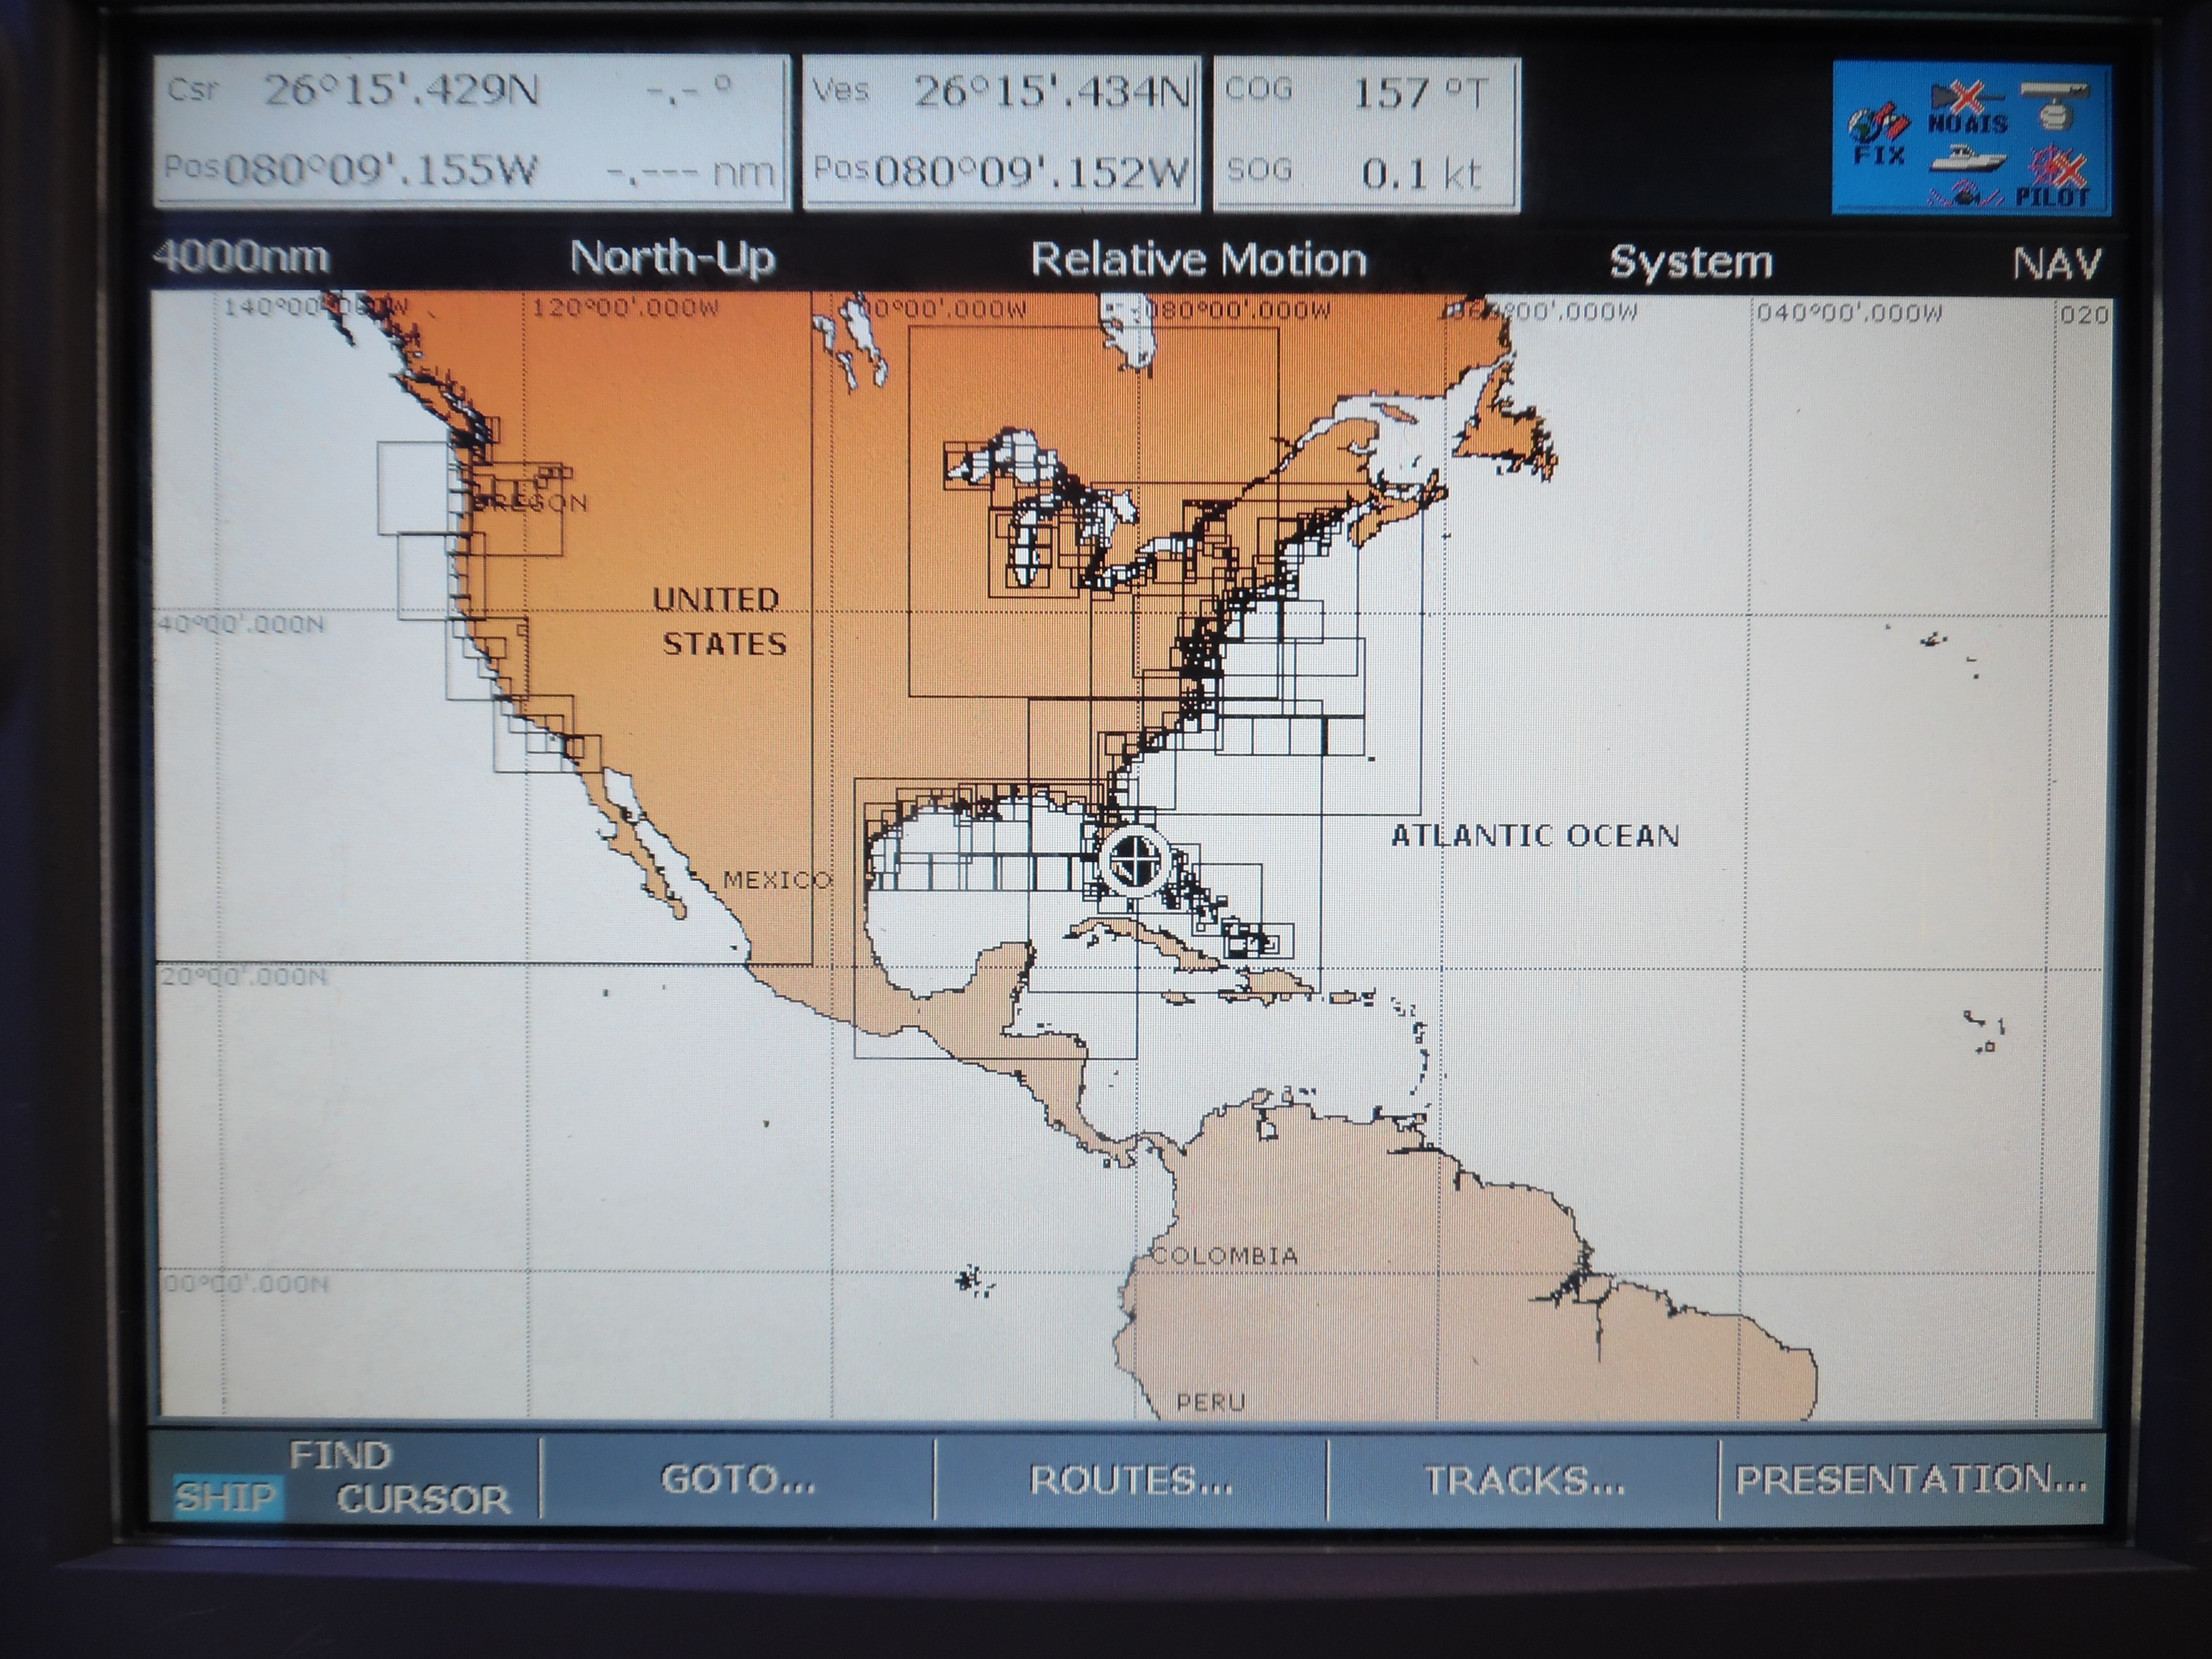Tap the System label in the status bar
The image size is (2212, 1659).
coord(1691,262)
